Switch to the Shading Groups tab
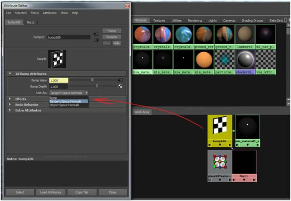291x201 pixels. 252,20
